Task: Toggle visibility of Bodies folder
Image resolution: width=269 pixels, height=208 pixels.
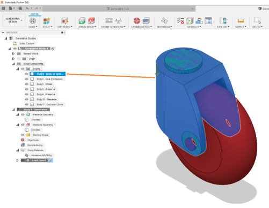Action: [23, 69]
